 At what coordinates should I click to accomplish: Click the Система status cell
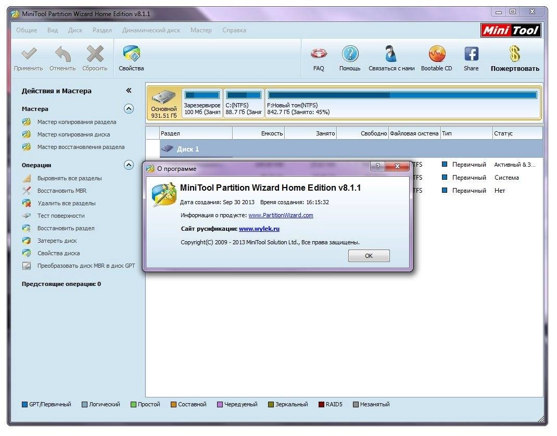tap(507, 177)
